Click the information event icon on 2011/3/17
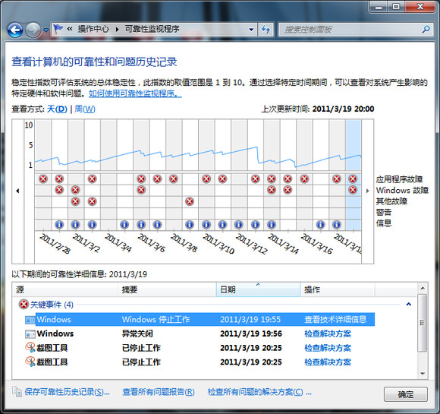Screen dimensions: 440x414 (x=320, y=225)
